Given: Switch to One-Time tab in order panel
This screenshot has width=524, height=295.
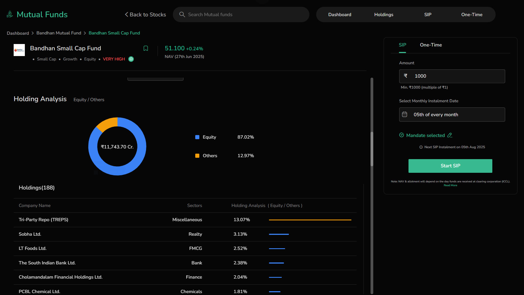Looking at the screenshot, I should pos(431,45).
